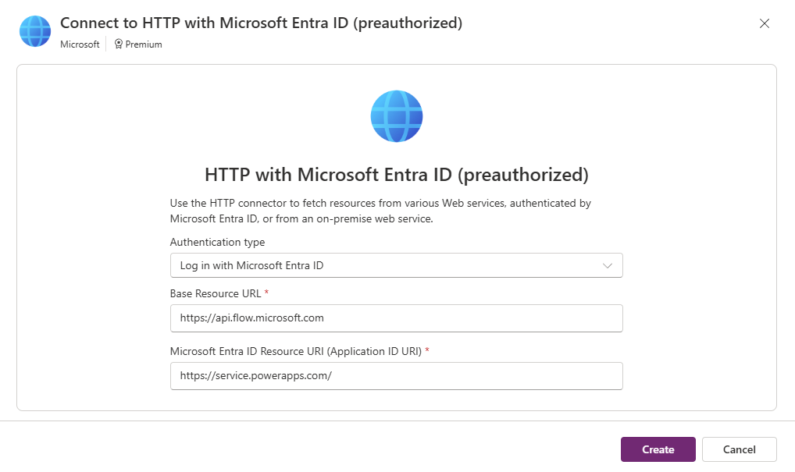Viewport: 795px width, 472px height.
Task: Select the Log in with Microsoft Entra ID text
Action: (251, 265)
